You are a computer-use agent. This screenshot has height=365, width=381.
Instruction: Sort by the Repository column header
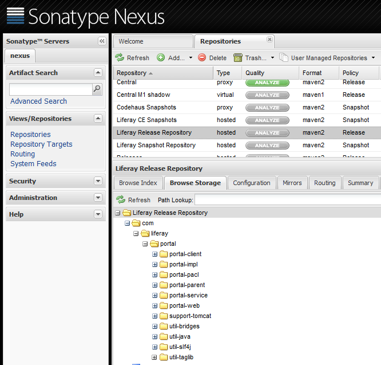pyautogui.click(x=163, y=73)
